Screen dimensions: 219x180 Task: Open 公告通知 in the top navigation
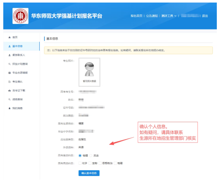pos(152,16)
